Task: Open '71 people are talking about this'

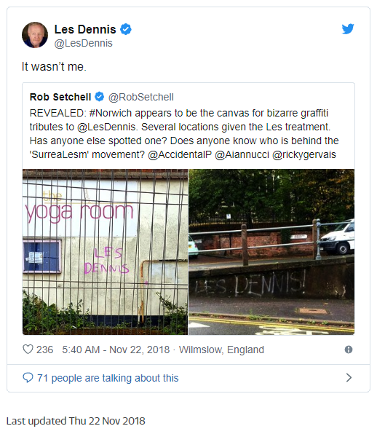Action: point(108,378)
